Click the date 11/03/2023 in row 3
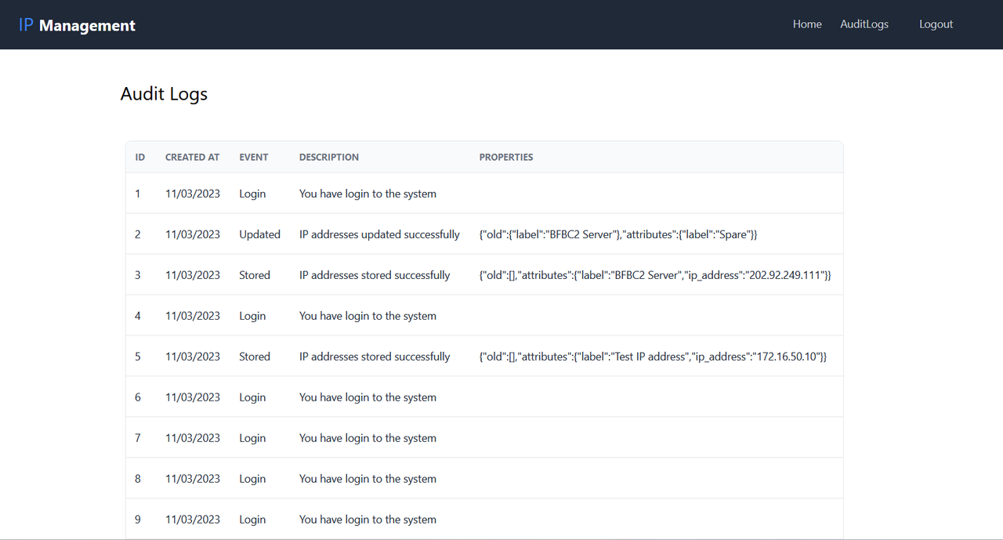The image size is (1003, 540). point(193,275)
